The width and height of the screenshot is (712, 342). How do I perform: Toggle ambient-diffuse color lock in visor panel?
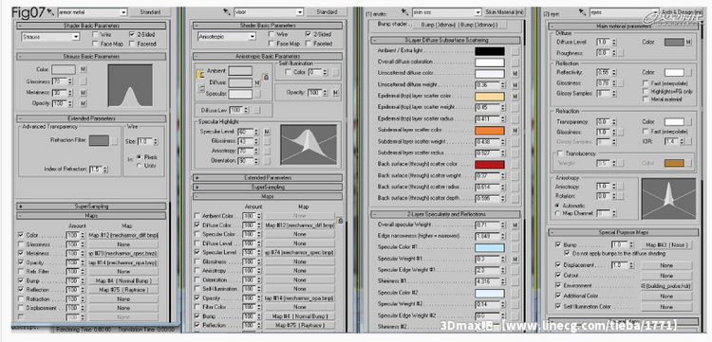pyautogui.click(x=200, y=74)
